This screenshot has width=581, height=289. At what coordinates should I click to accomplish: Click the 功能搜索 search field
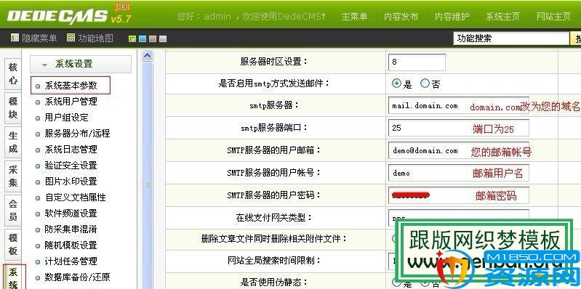coord(511,38)
